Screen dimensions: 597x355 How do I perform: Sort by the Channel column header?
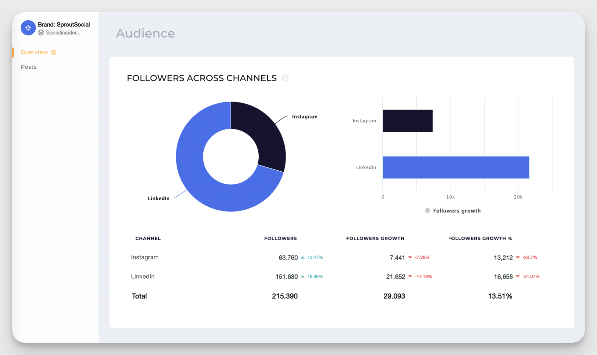click(x=148, y=238)
